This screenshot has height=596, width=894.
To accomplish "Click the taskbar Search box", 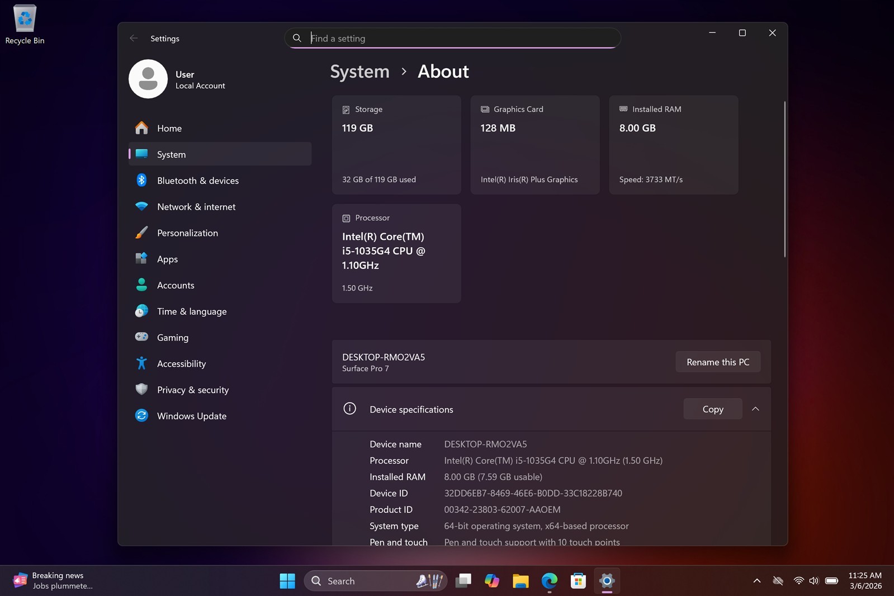I will pos(375,581).
